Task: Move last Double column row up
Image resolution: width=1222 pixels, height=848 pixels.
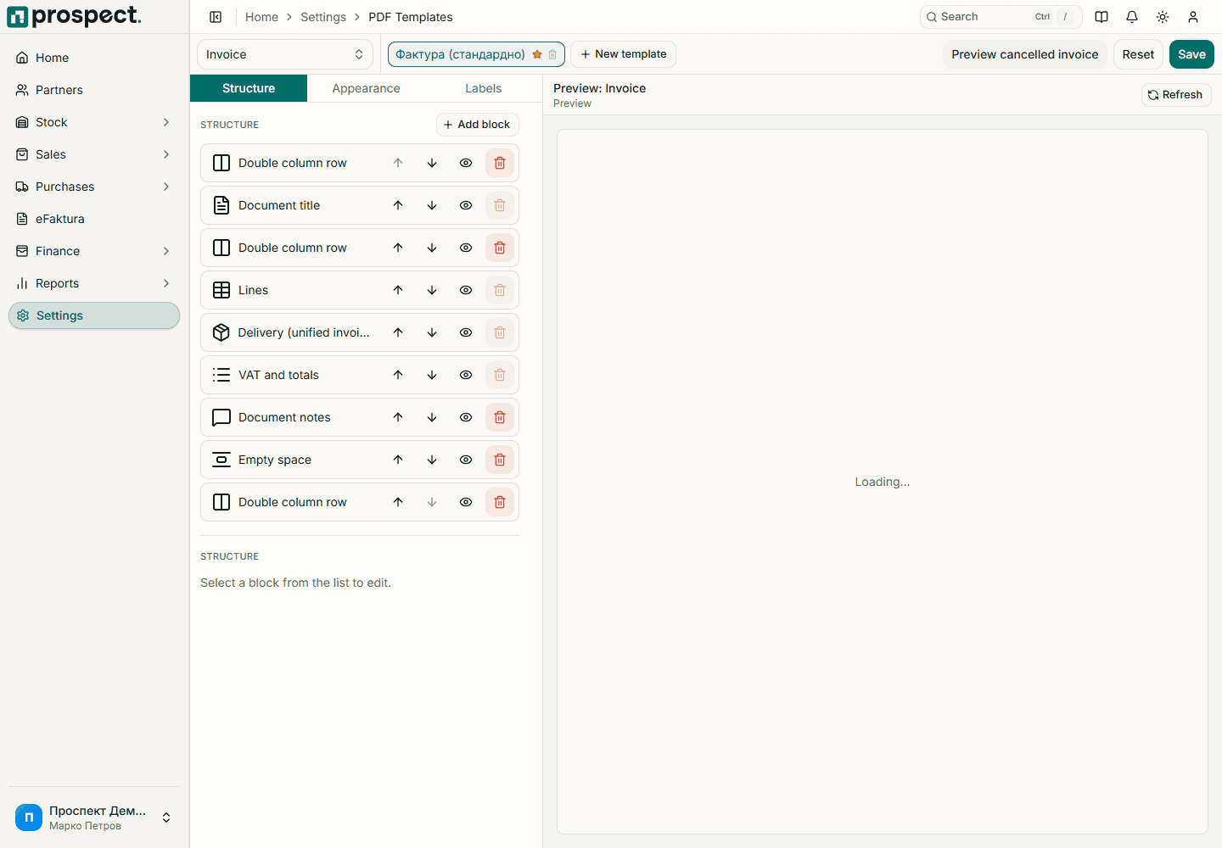Action: pyautogui.click(x=398, y=502)
